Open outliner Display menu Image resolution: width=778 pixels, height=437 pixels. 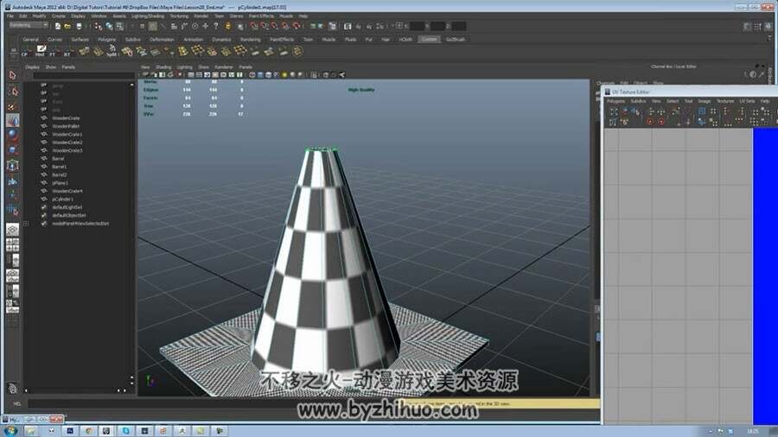(x=32, y=66)
